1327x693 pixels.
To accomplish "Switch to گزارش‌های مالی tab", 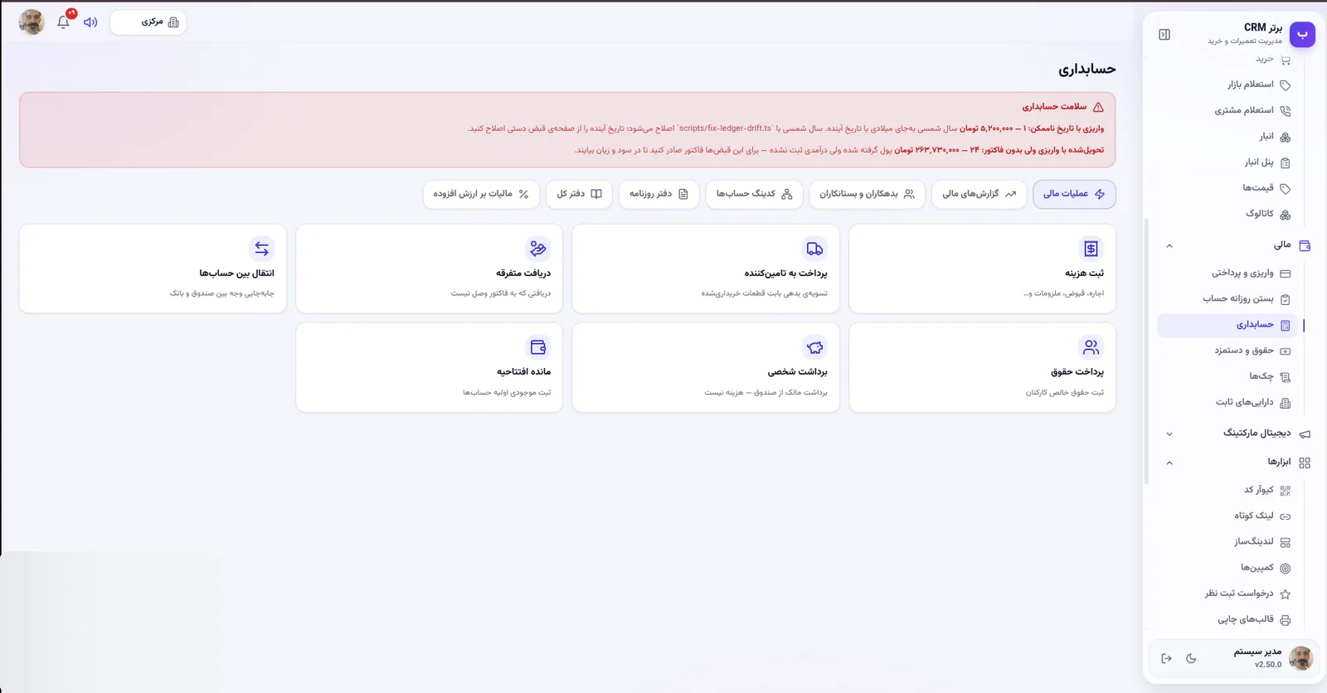I will pyautogui.click(x=979, y=194).
